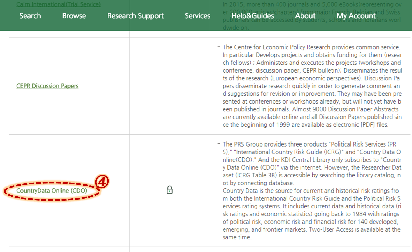Open the CountryData Online (CDO) link
This screenshot has width=412, height=252.
click(52, 191)
